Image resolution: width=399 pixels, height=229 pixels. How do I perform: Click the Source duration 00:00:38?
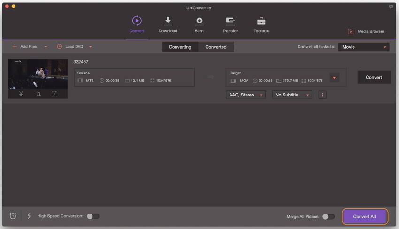pos(112,81)
